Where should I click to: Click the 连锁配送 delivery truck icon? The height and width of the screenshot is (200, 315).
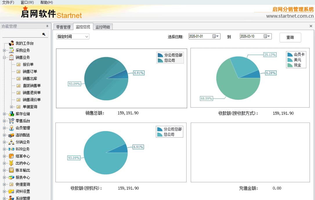11,135
